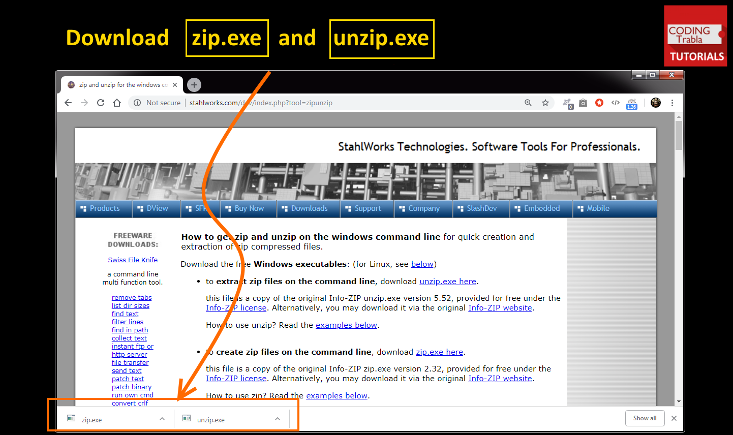733x435 pixels.
Task: Open the http server link
Action: tap(130, 354)
